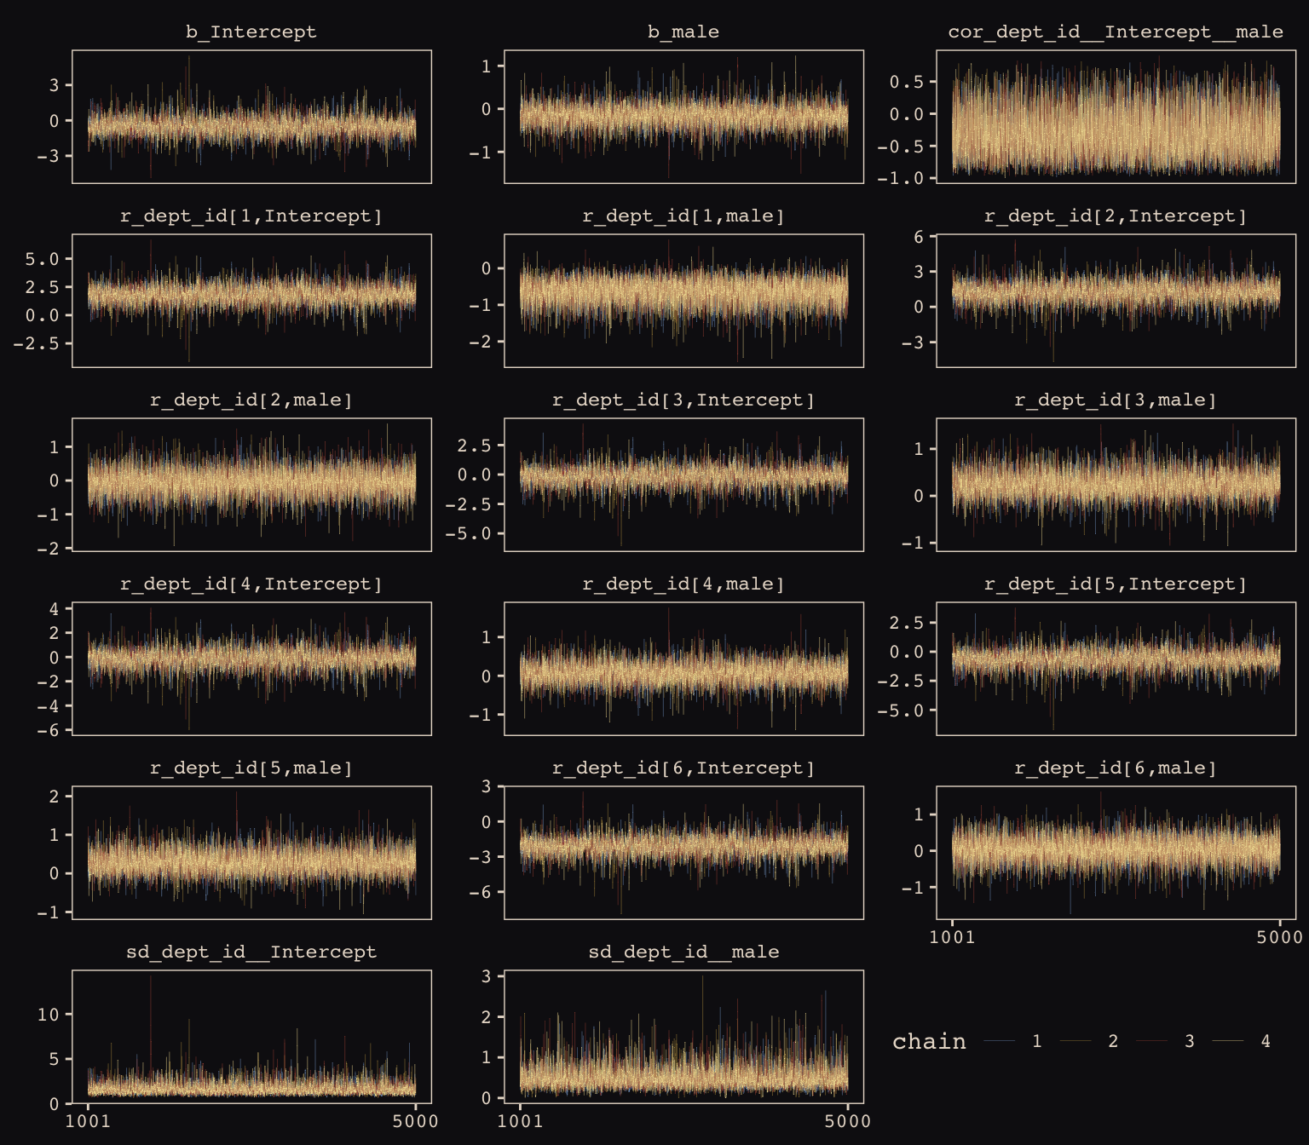Click the sd_dept_id__Intercept plot title
Image resolution: width=1309 pixels, height=1145 pixels.
click(251, 952)
